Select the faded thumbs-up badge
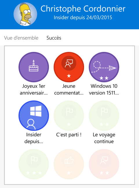This screenshot has width=139, height=188. (x=69, y=164)
